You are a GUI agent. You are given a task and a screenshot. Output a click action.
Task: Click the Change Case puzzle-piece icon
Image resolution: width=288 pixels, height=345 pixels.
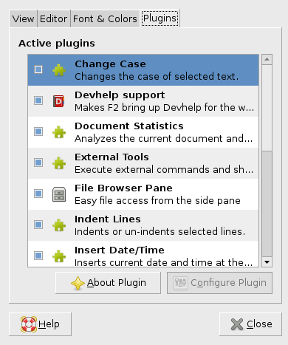coord(59,70)
